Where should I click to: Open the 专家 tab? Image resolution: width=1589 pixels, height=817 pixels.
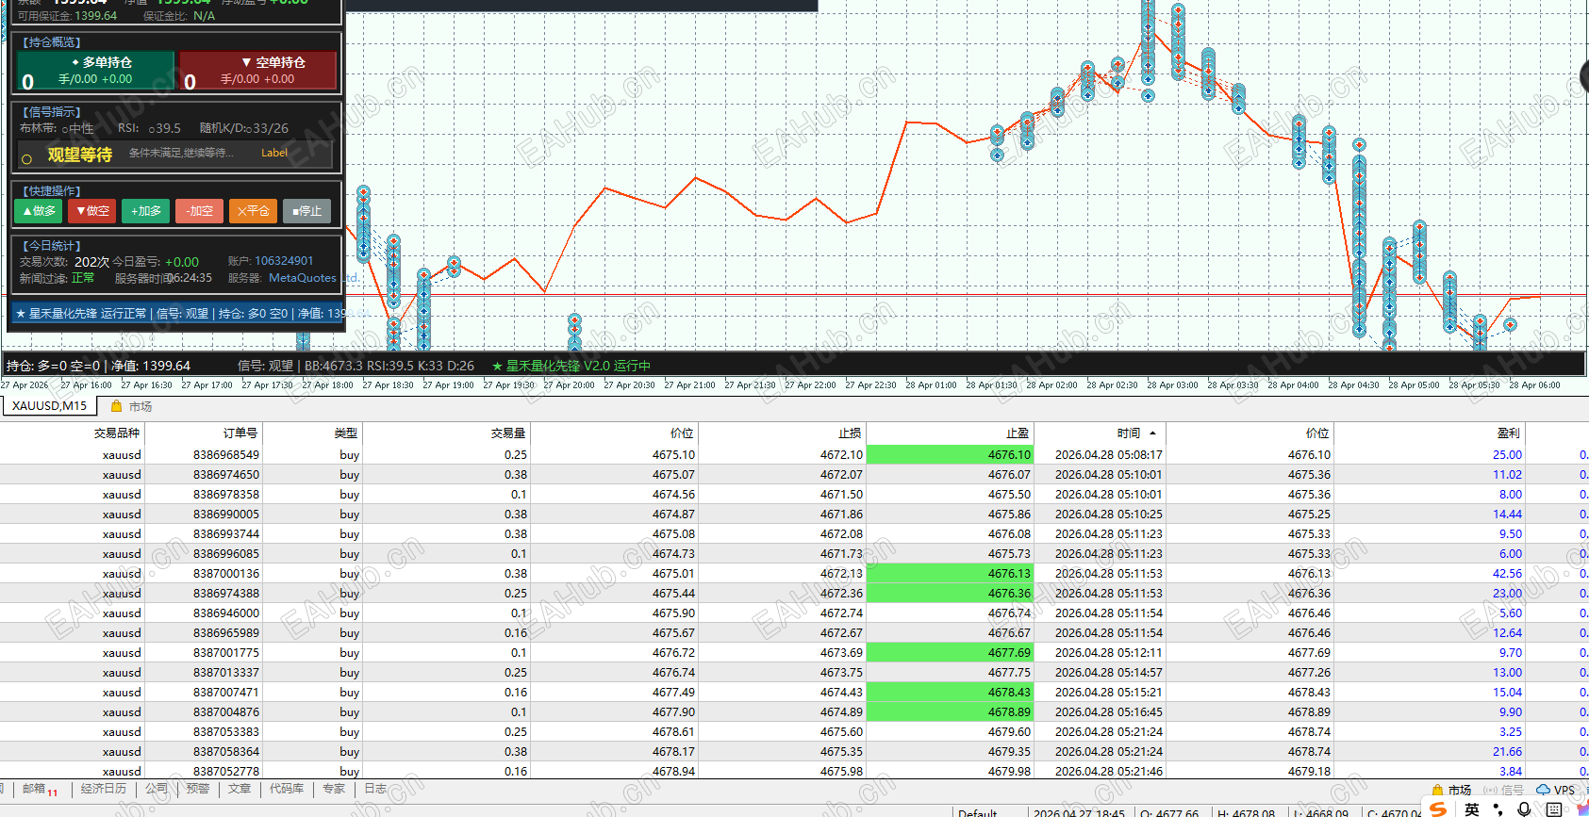pyautogui.click(x=334, y=789)
